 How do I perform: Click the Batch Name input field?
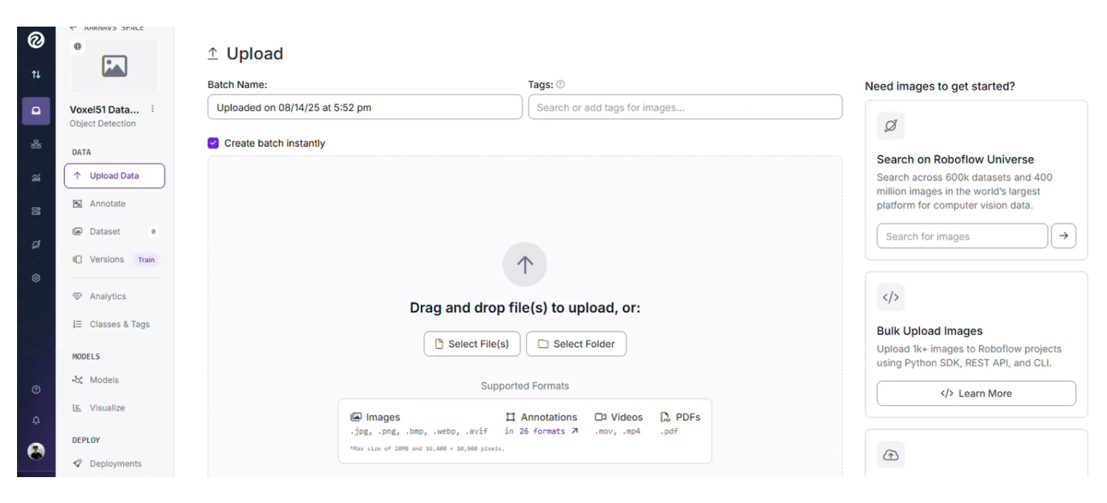[365, 107]
